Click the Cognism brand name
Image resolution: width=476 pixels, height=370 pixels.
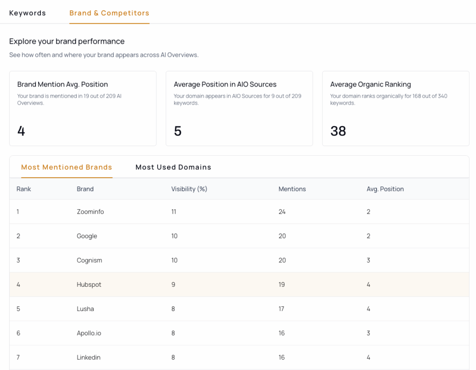tap(89, 260)
